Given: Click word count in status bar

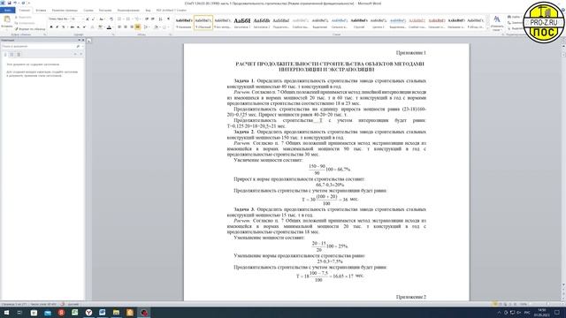Looking at the screenshot, I should [43, 304].
